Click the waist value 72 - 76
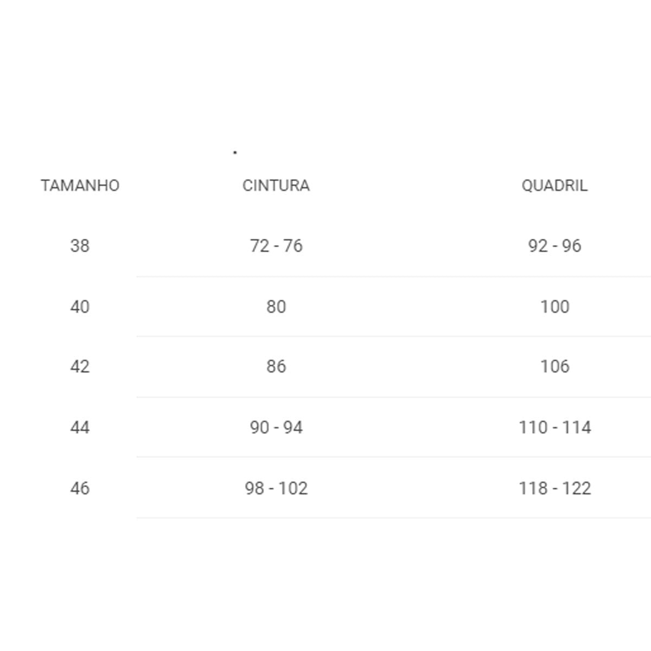 (x=276, y=246)
